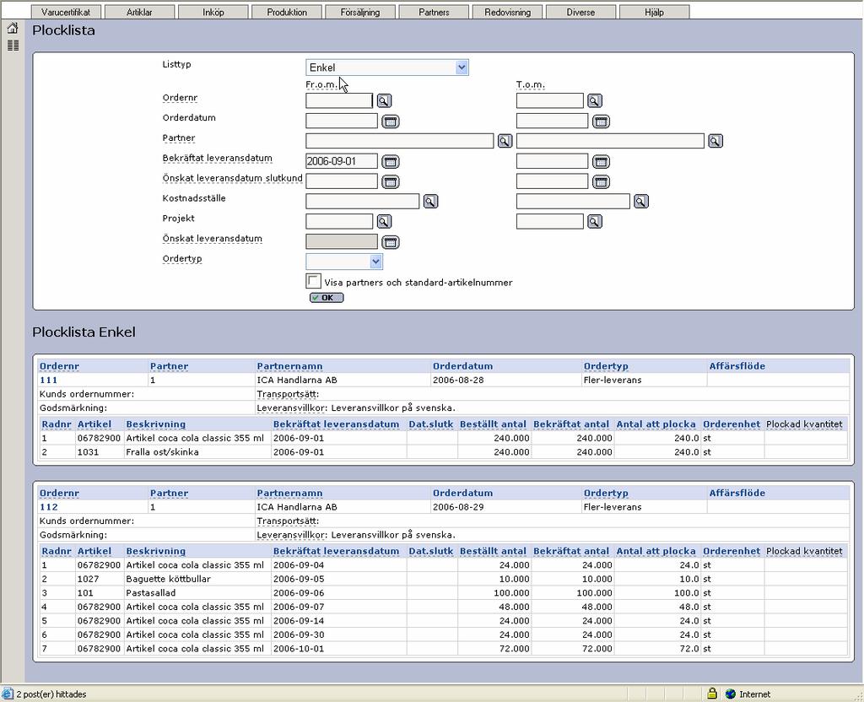Focus the Ordernr from input field

[x=339, y=100]
